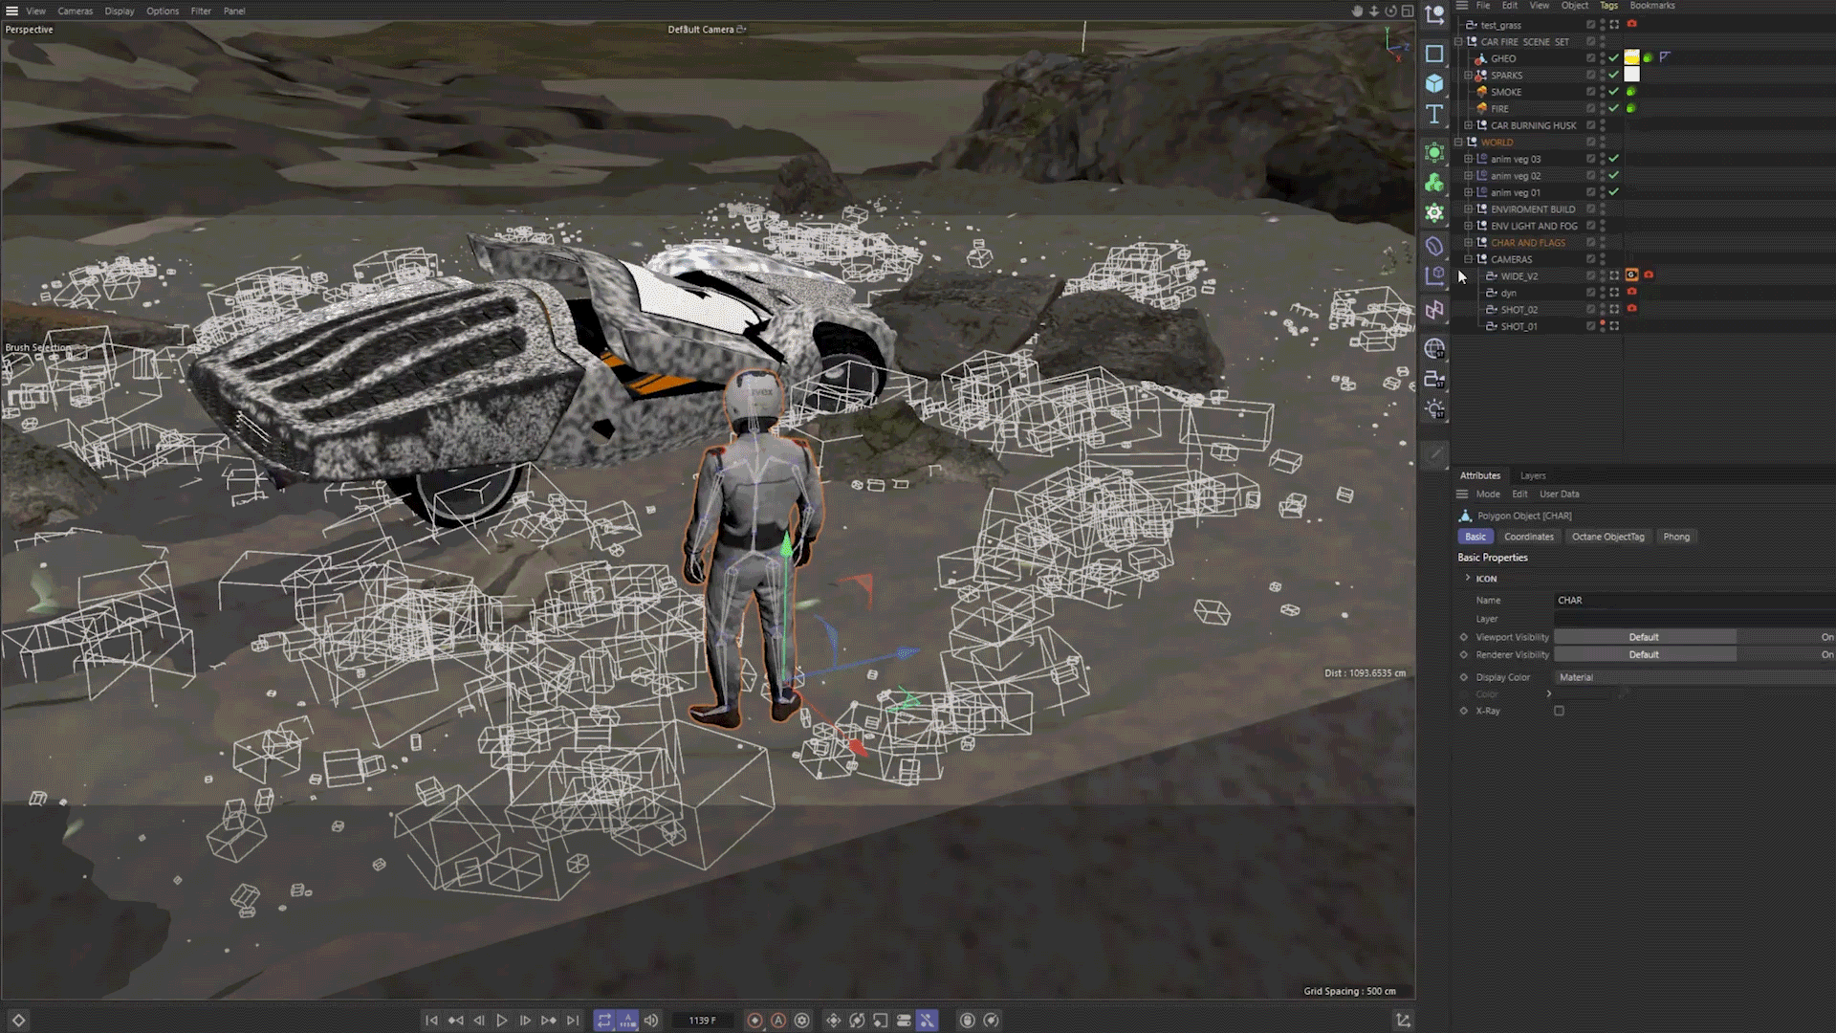
Task: Switch to the Coordinates tab
Action: click(1528, 537)
